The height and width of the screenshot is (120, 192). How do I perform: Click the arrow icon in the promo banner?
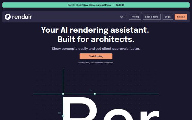point(113,5)
